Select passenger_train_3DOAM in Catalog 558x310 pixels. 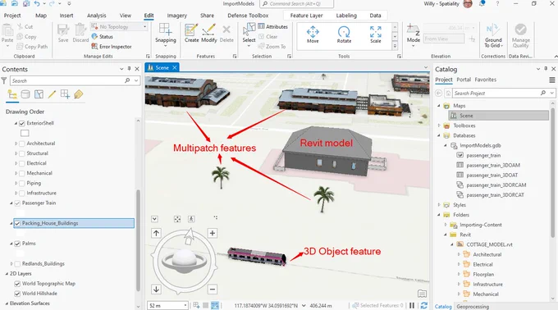493,166
